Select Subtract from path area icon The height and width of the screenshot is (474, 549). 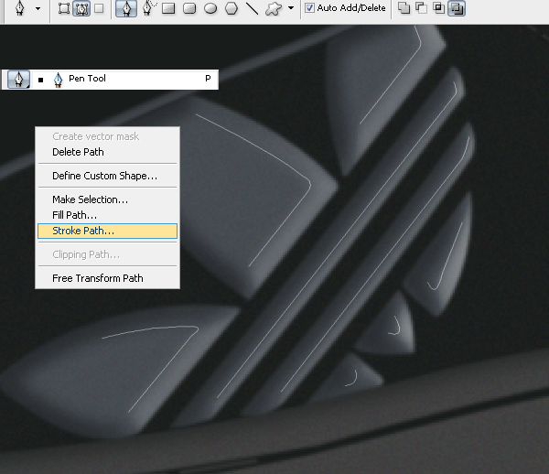point(421,8)
